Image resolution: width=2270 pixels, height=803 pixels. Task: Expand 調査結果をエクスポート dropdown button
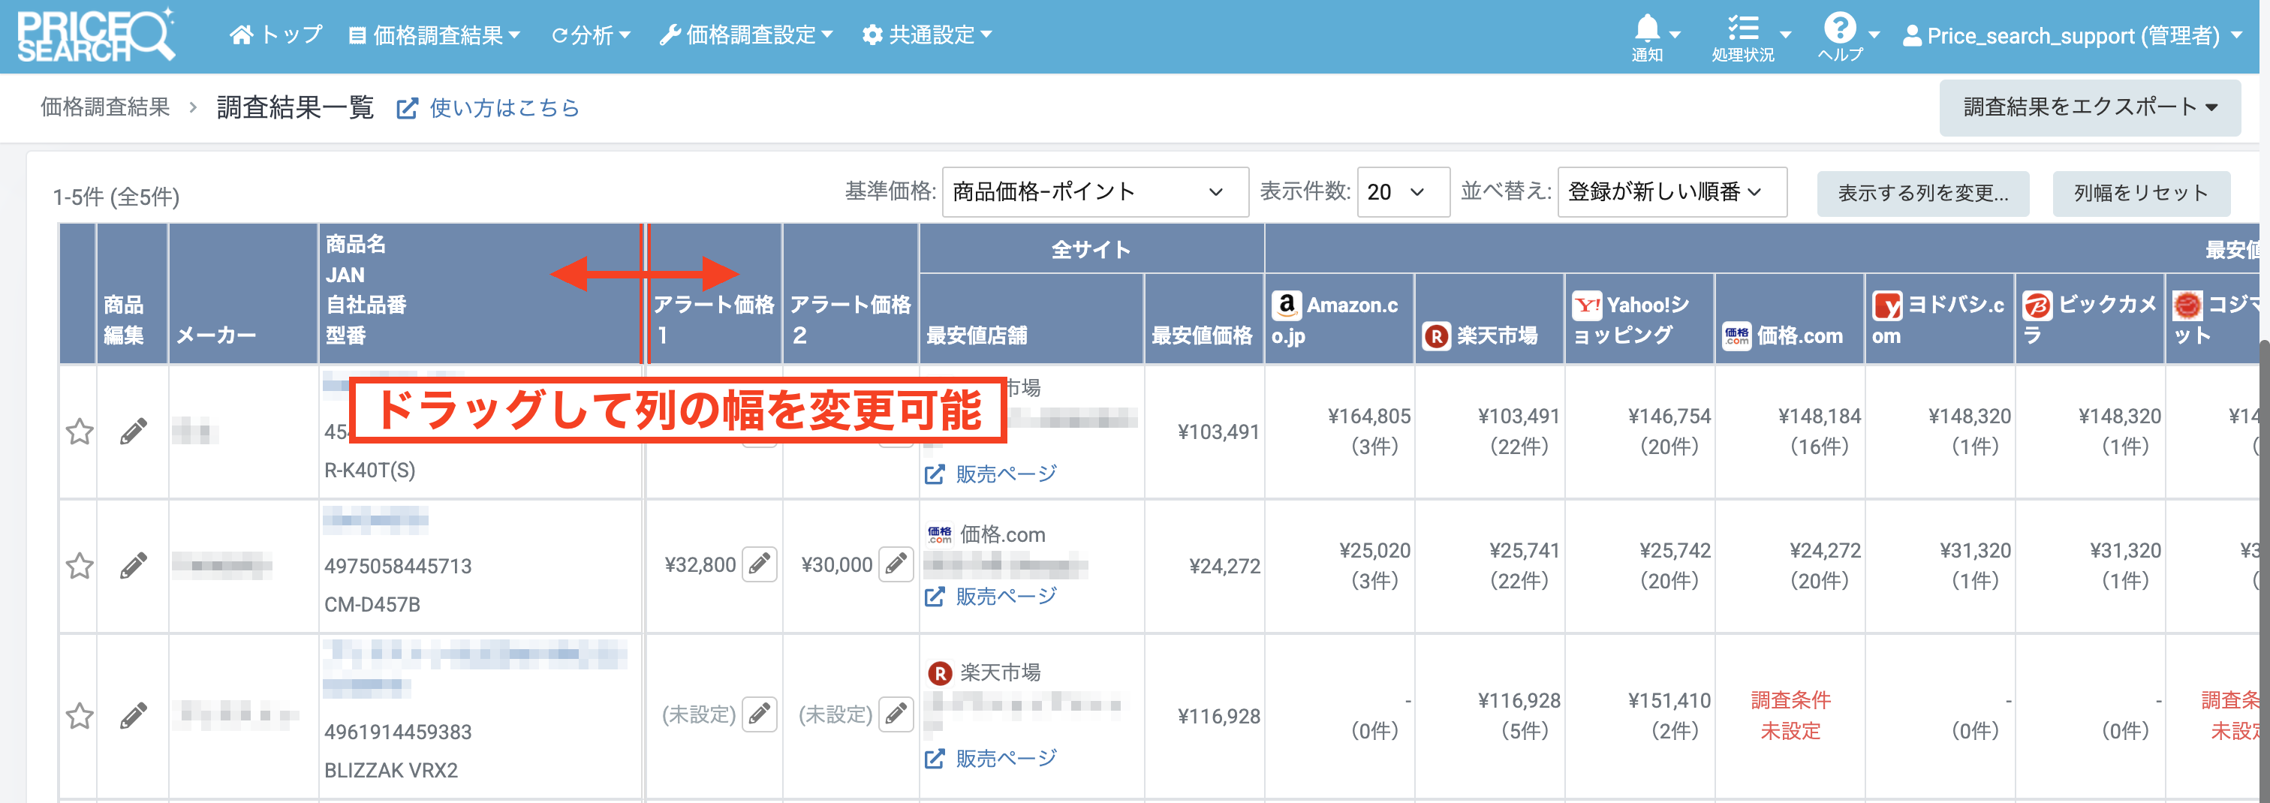(x=2089, y=107)
